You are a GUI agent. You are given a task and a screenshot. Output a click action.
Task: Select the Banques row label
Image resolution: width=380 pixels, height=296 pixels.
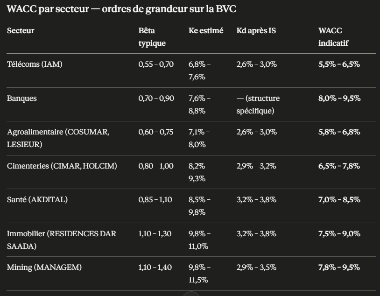tap(21, 99)
